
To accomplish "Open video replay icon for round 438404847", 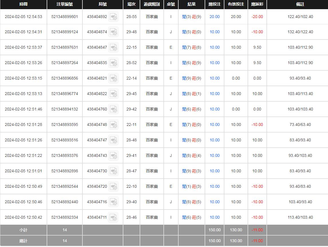I will pyautogui.click(x=113, y=48).
